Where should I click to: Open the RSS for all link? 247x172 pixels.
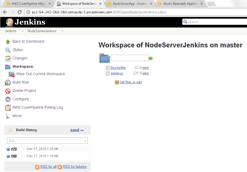tap(48, 167)
